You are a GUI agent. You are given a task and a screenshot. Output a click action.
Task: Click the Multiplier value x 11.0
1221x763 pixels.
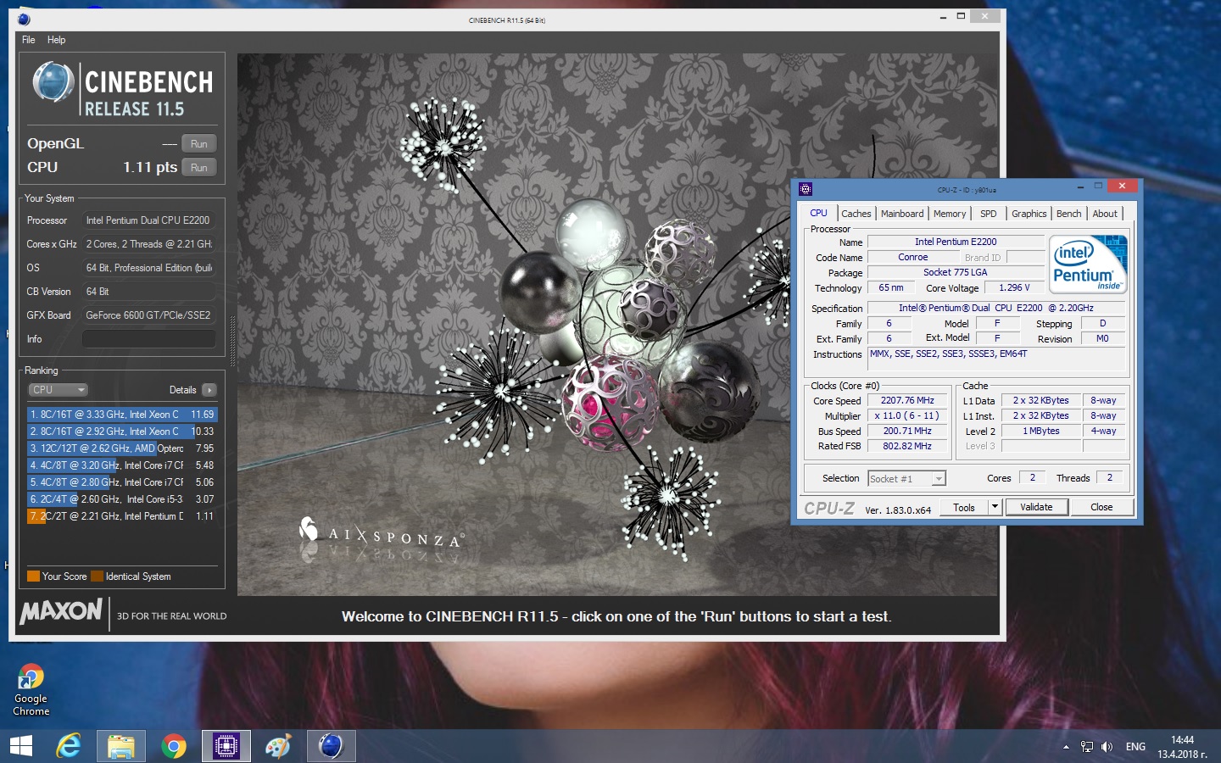[907, 415]
